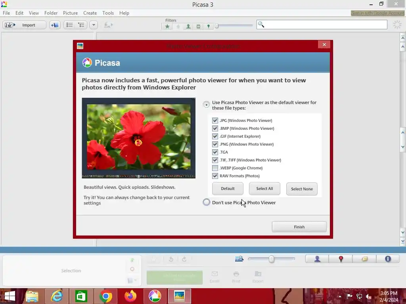Viewport: 406px width, 304px height.
Task: Show the Tags panel icon
Action: click(x=364, y=259)
